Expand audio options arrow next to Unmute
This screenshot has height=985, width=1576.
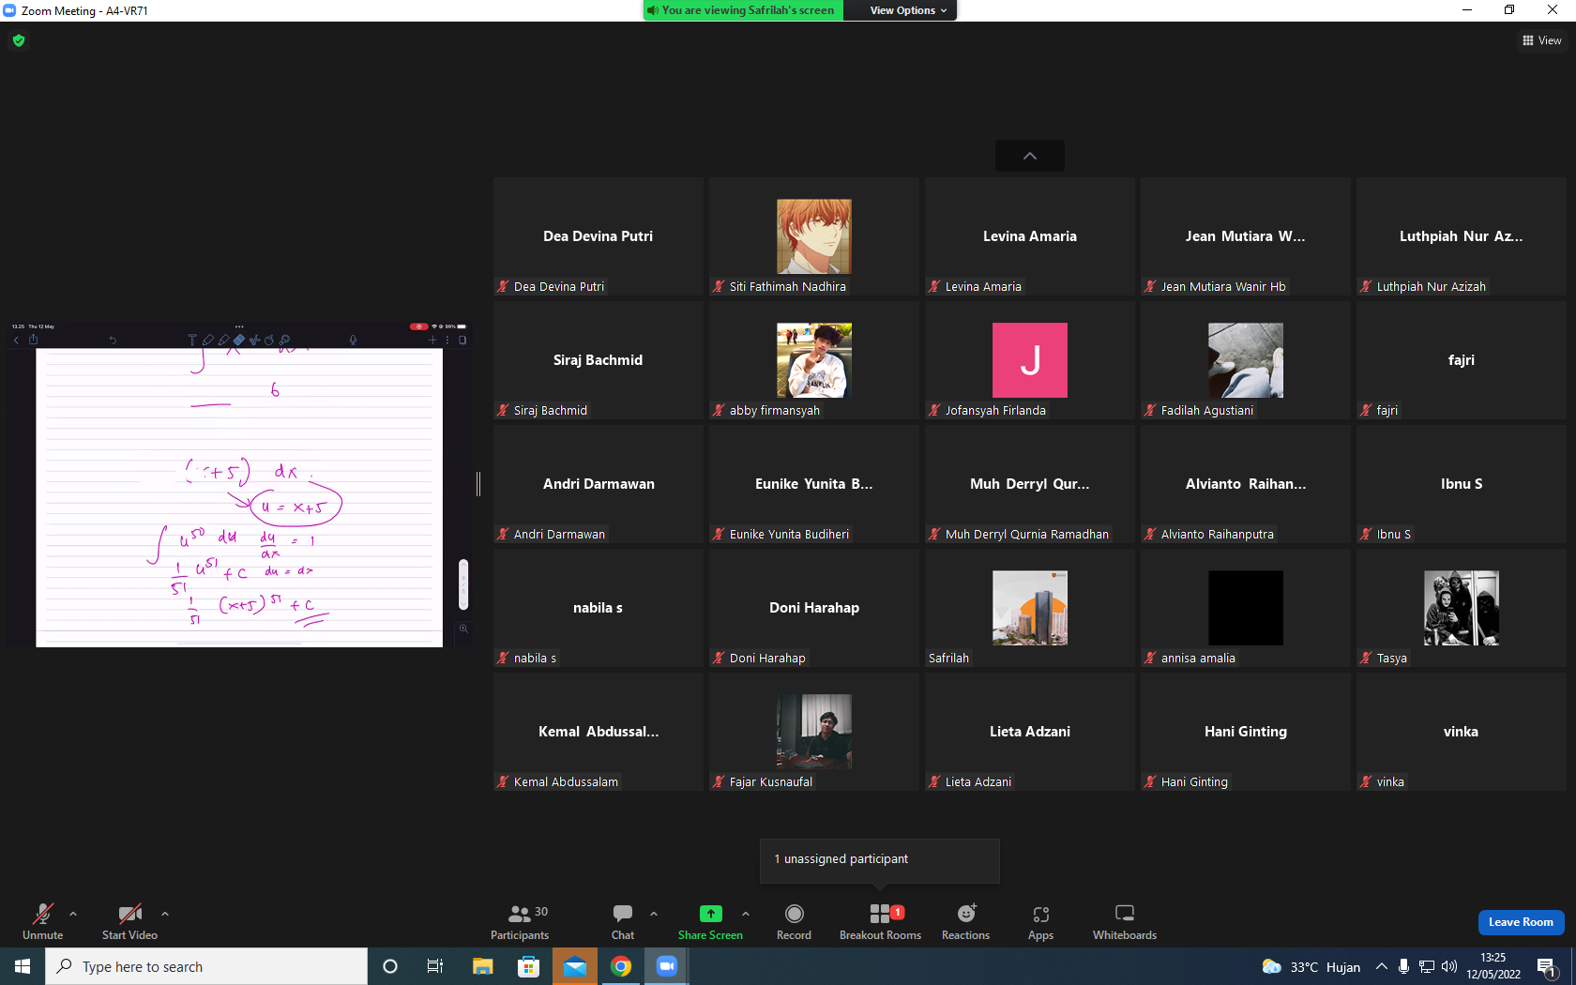(x=73, y=914)
